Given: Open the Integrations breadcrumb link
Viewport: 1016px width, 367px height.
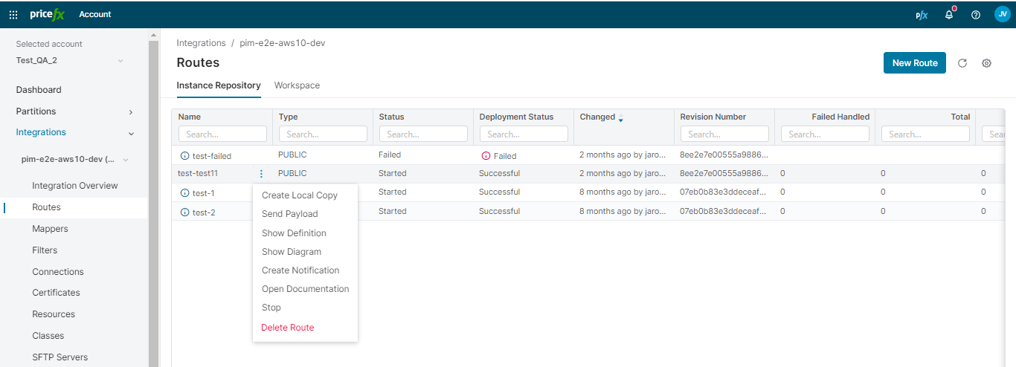Looking at the screenshot, I should [201, 43].
